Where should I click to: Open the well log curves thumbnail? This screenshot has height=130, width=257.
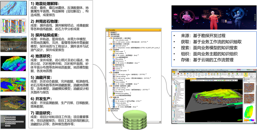[x=14, y=27]
